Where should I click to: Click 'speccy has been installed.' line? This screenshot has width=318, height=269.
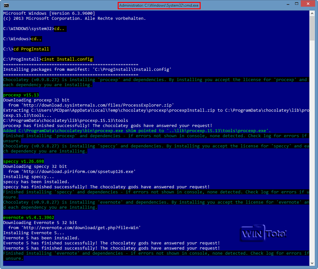point(36,182)
